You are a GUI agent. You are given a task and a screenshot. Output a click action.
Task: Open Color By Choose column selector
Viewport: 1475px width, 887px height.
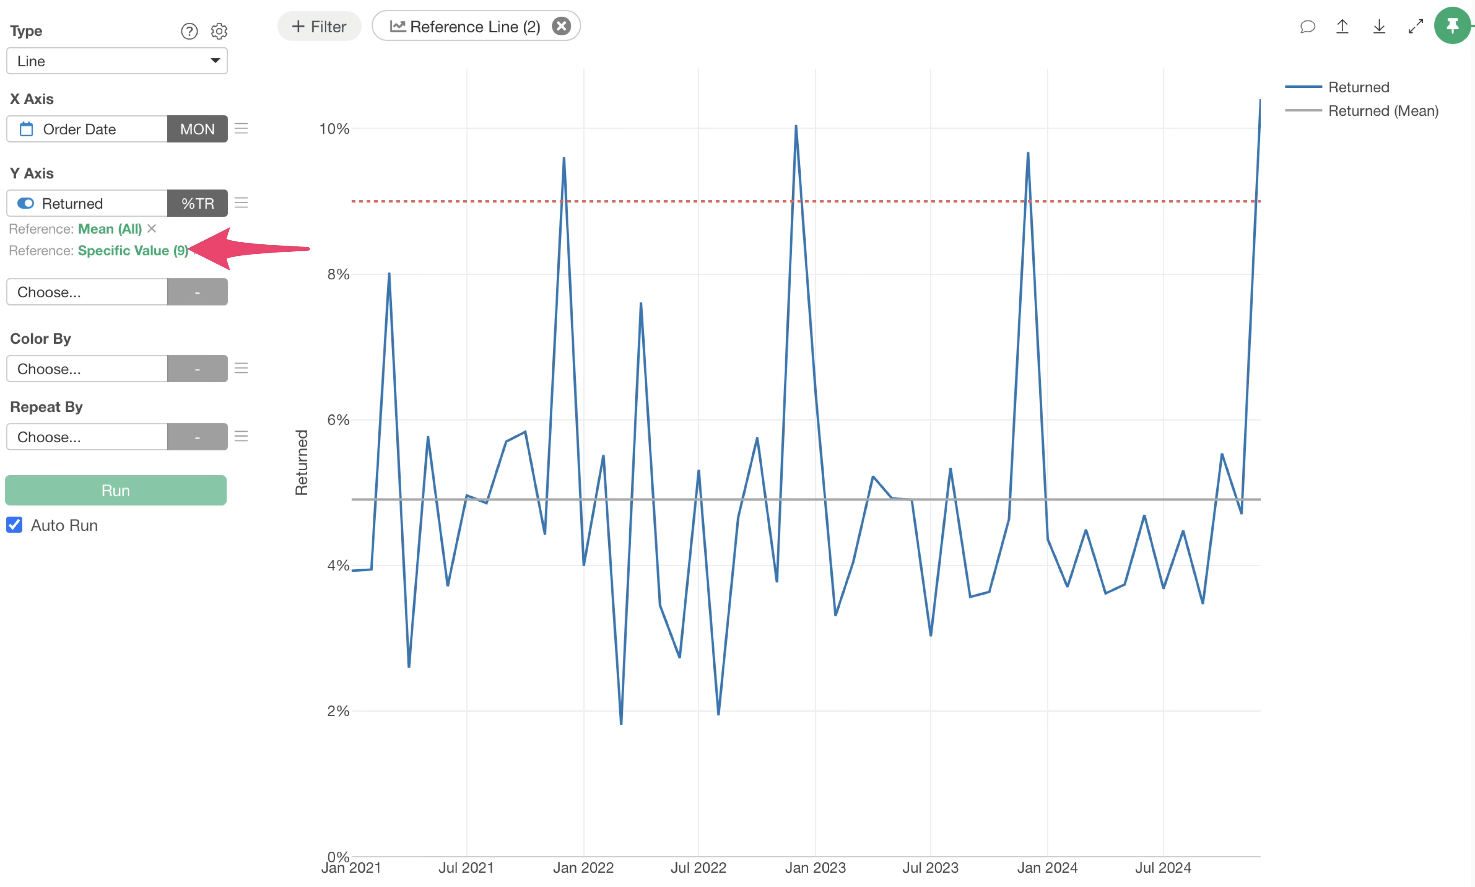[x=87, y=369]
